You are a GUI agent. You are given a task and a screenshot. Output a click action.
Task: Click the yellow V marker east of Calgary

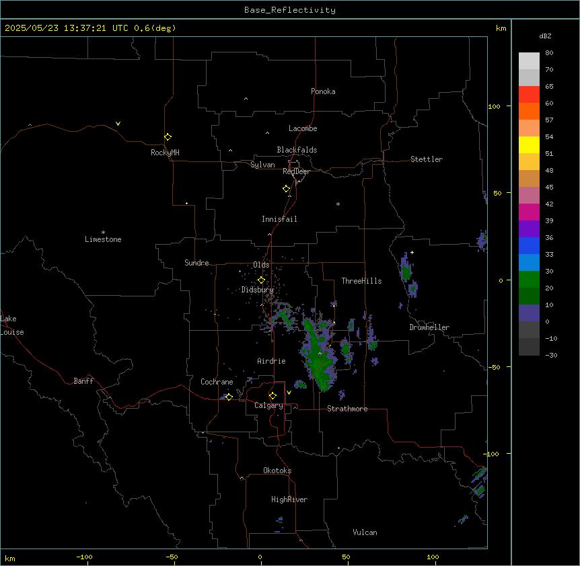pos(289,393)
